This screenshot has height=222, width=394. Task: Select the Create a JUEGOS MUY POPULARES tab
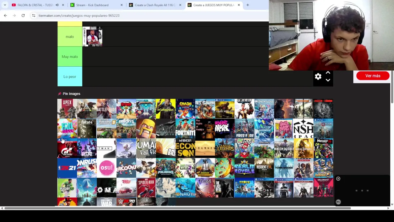[x=214, y=5]
